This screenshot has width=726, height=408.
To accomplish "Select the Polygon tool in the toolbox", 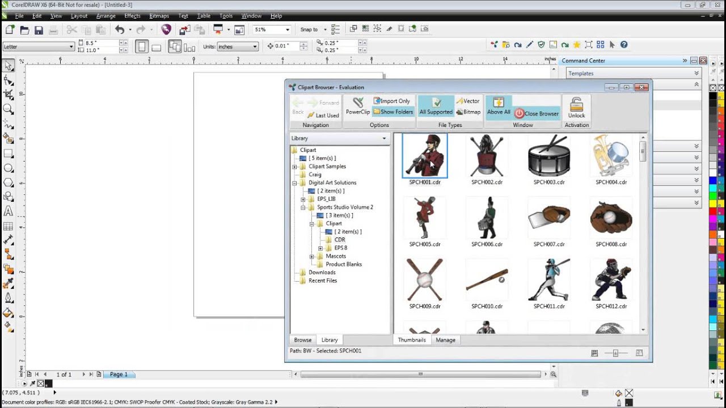I will click(9, 182).
